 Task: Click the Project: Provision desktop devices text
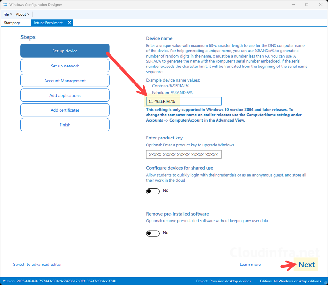click(x=223, y=281)
